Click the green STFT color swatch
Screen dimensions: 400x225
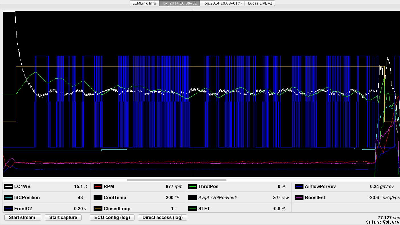click(193, 209)
